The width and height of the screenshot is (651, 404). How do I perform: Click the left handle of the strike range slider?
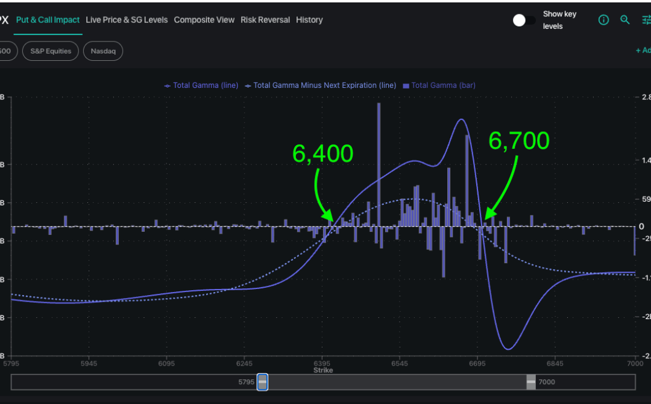263,382
